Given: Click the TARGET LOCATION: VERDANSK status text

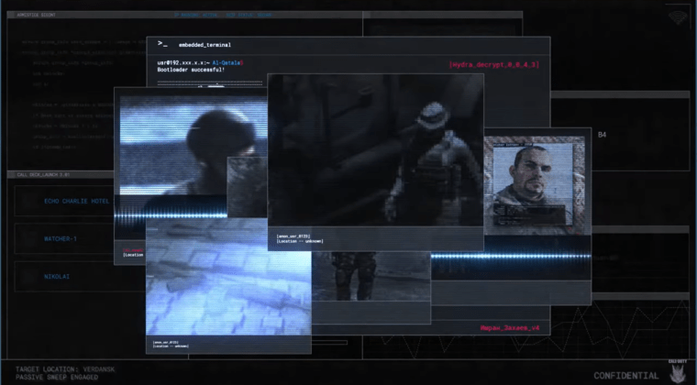Looking at the screenshot, I should point(65,369).
